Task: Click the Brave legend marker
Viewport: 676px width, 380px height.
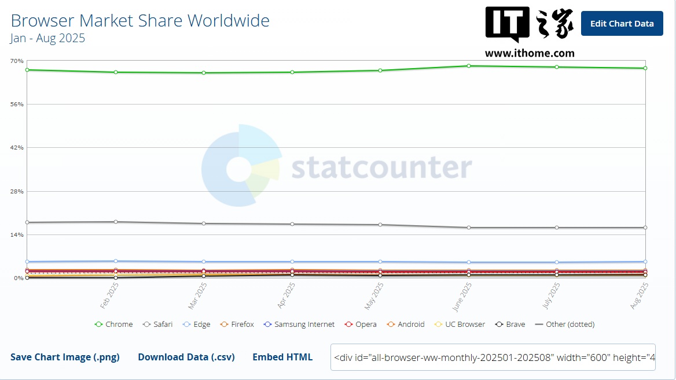Action: [498, 325]
